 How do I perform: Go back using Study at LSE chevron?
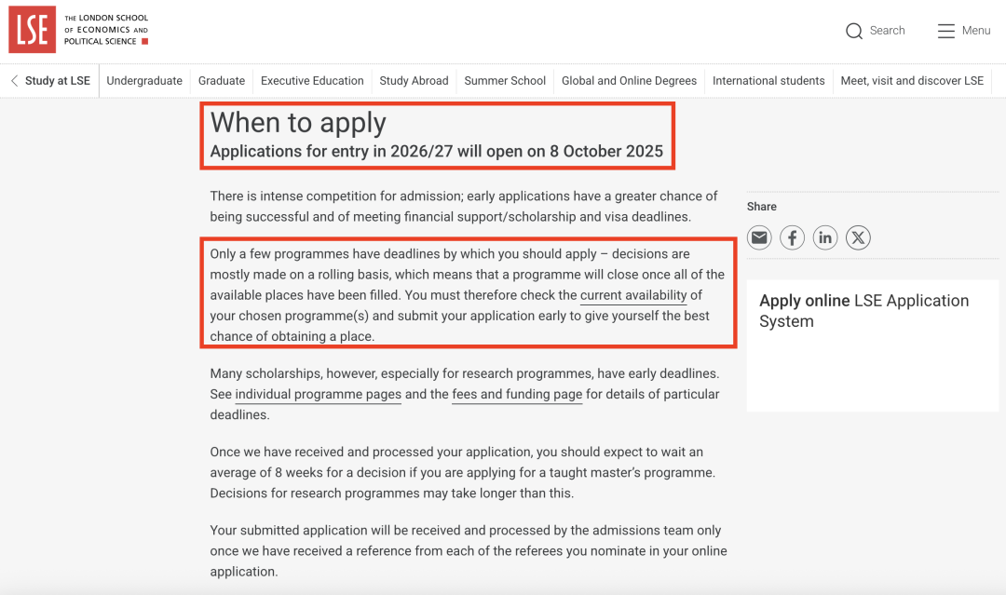[x=15, y=81]
